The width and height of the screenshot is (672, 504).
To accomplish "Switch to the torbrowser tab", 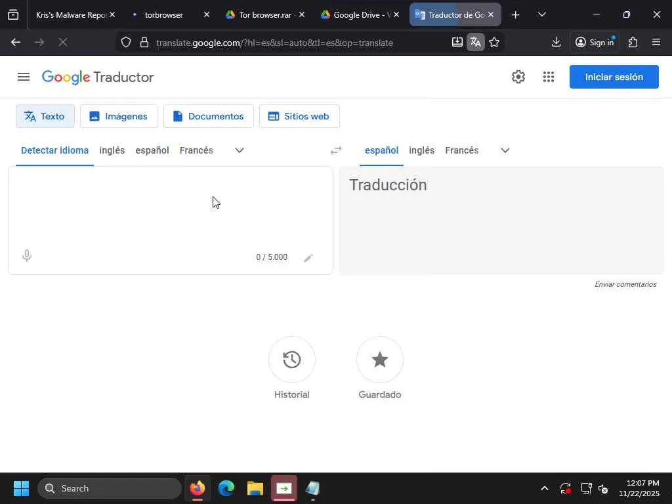I will click(x=163, y=14).
